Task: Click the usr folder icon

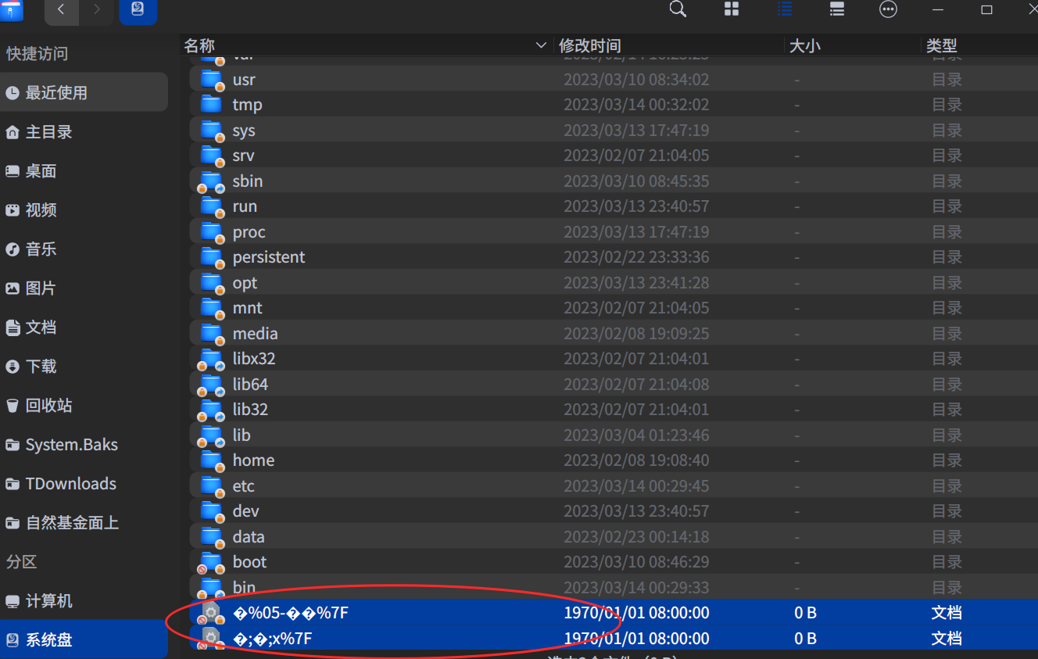Action: (211, 80)
